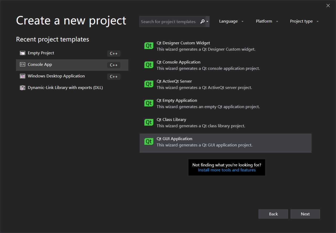Click the C++ tag on Windows Desktop Application
This screenshot has height=233, width=336.
114,77
